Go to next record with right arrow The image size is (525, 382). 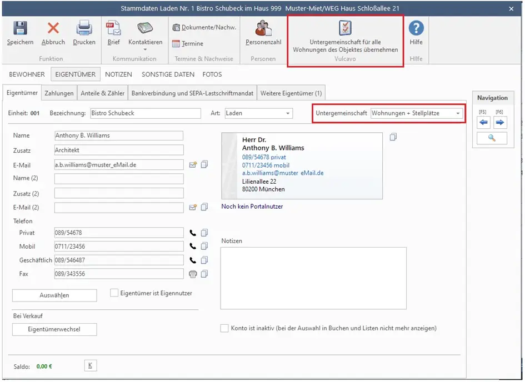[500, 122]
